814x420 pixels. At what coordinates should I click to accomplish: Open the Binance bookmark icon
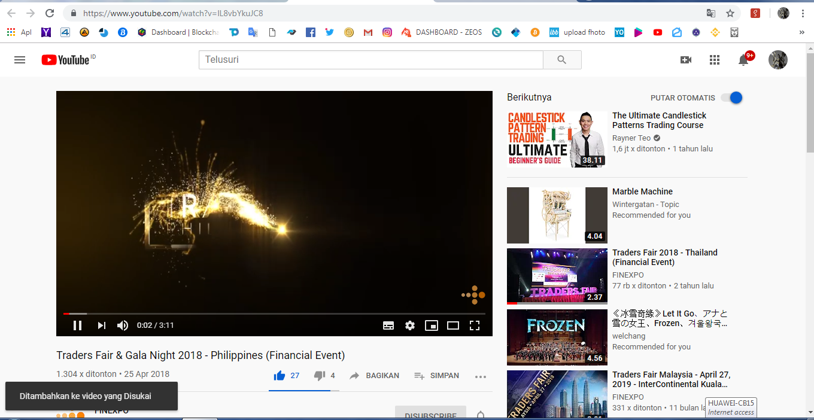coord(715,32)
